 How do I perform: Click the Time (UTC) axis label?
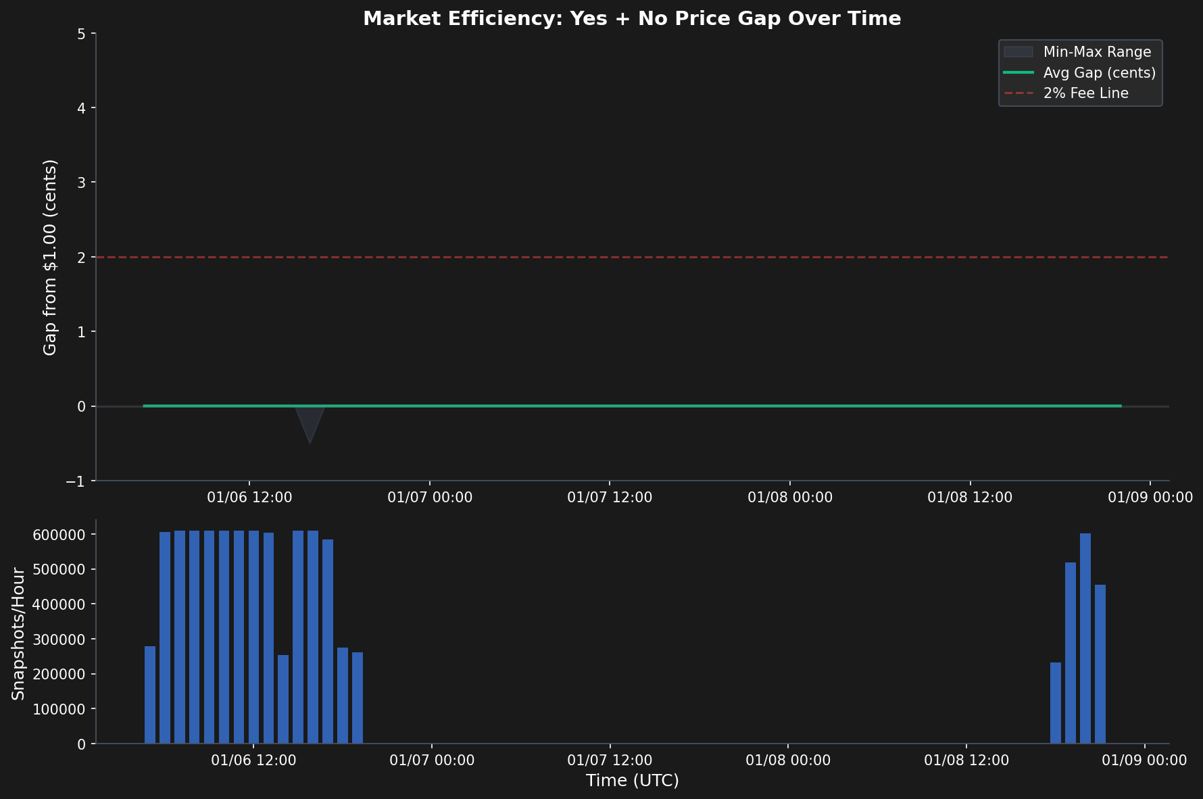pyautogui.click(x=633, y=781)
